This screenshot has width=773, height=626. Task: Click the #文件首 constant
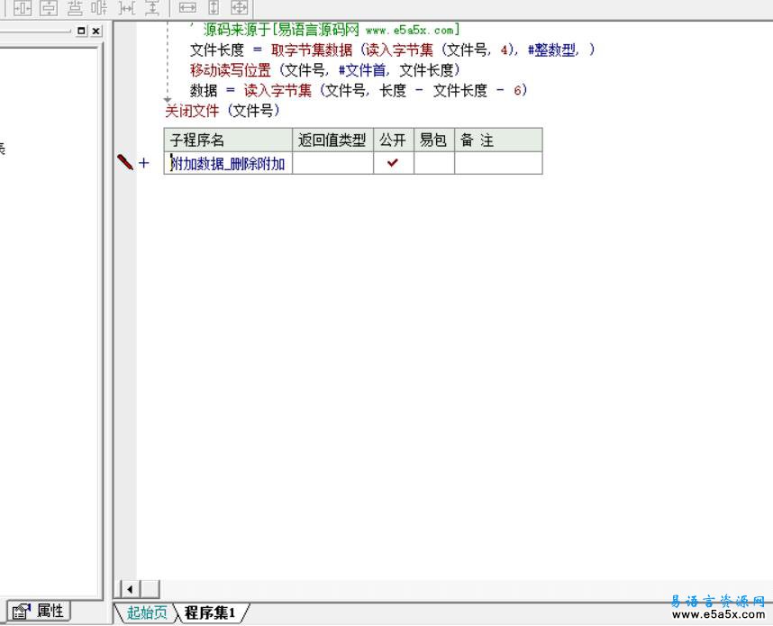(x=362, y=70)
